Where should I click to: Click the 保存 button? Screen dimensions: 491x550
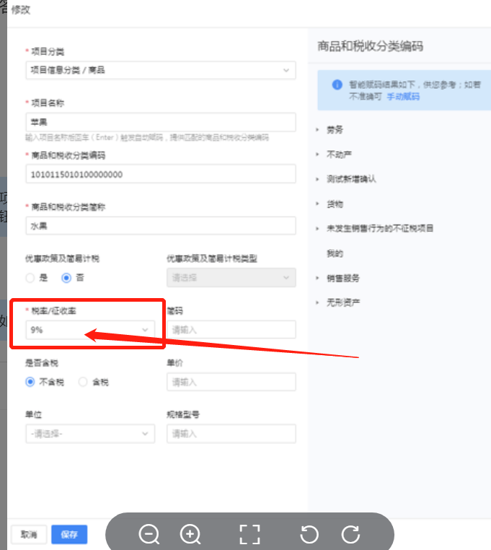click(x=69, y=535)
